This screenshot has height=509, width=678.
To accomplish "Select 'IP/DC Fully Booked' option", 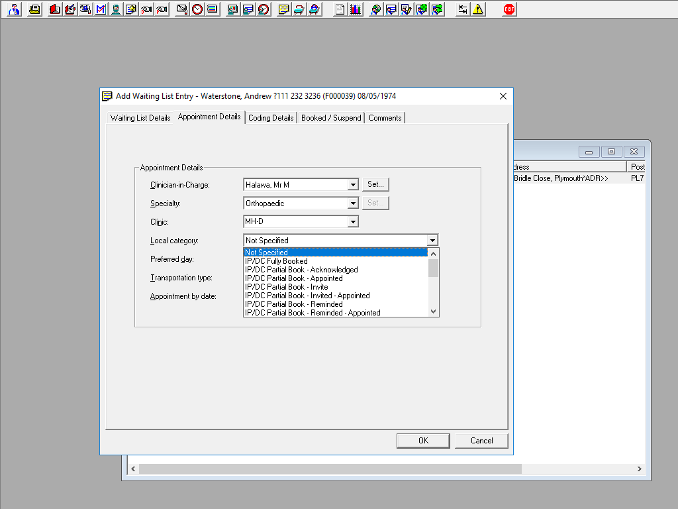I will [x=336, y=261].
